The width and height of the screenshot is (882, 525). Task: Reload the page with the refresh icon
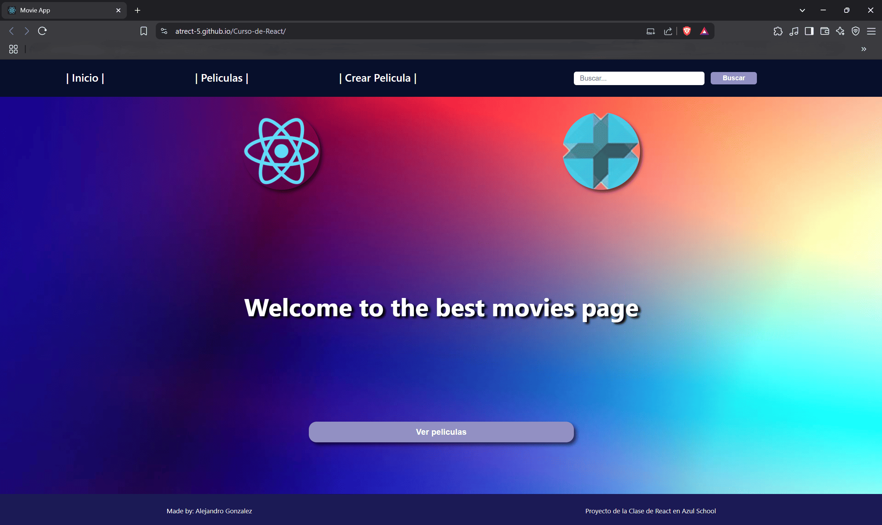coord(42,31)
